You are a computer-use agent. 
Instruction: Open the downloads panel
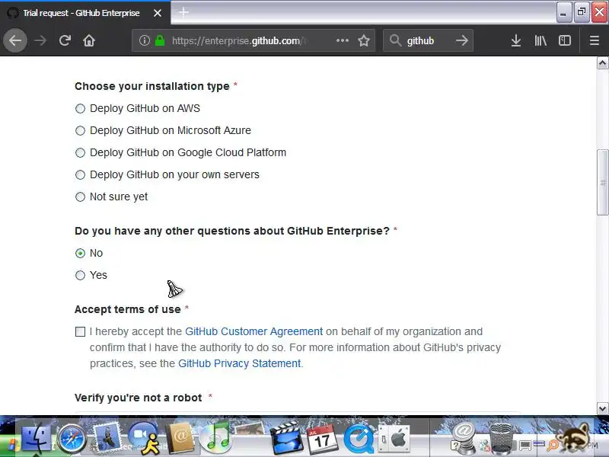coord(516,40)
